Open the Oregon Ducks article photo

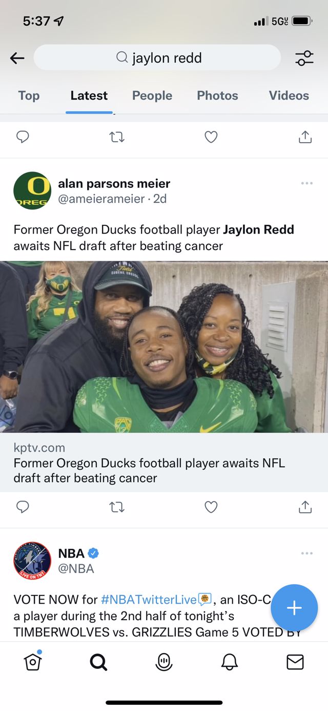pos(164,347)
